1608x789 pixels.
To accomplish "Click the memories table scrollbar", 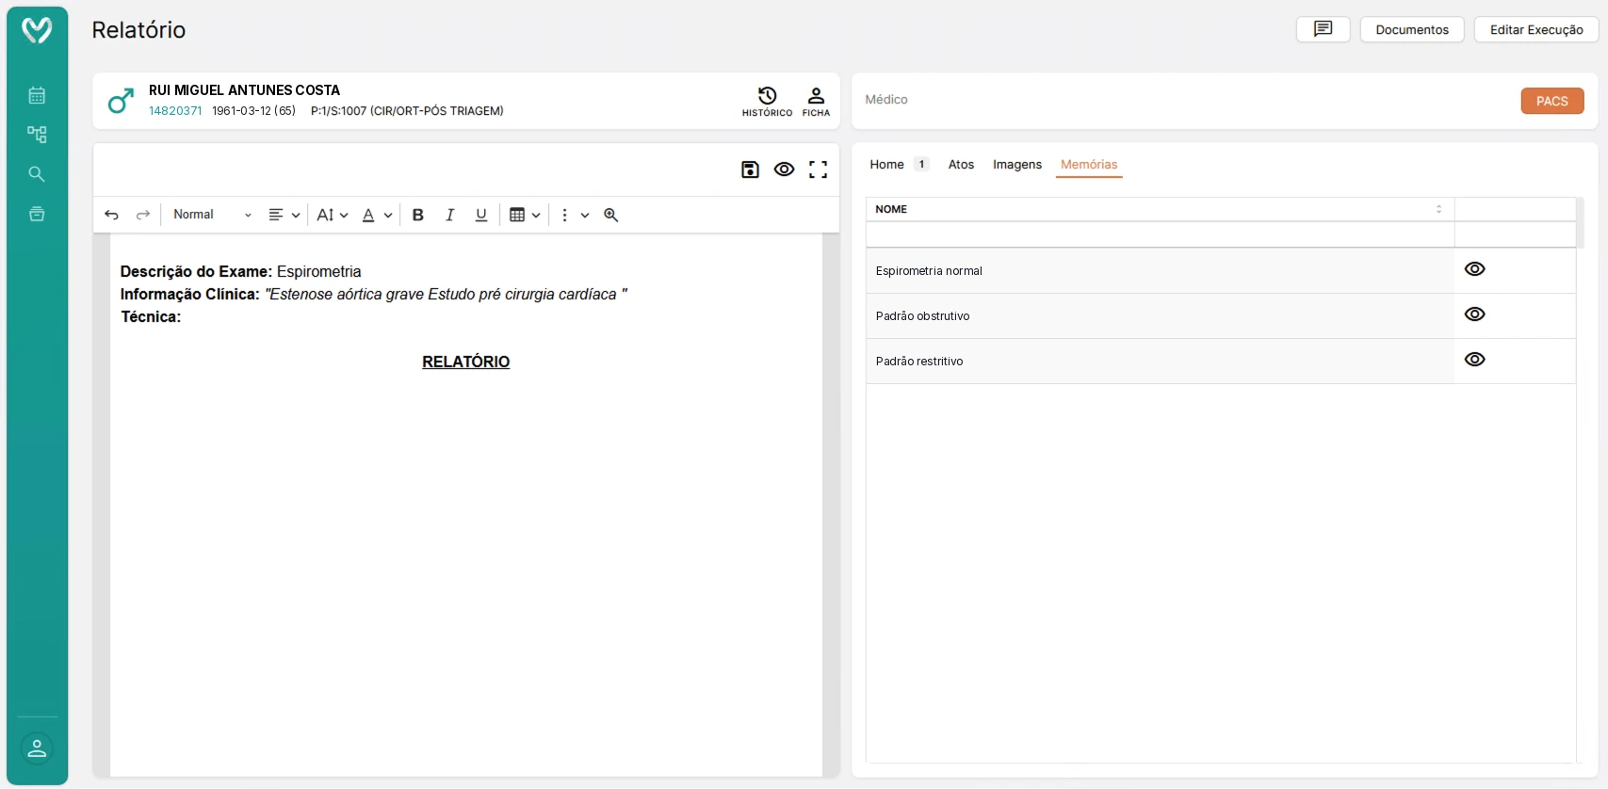I will 1581,222.
